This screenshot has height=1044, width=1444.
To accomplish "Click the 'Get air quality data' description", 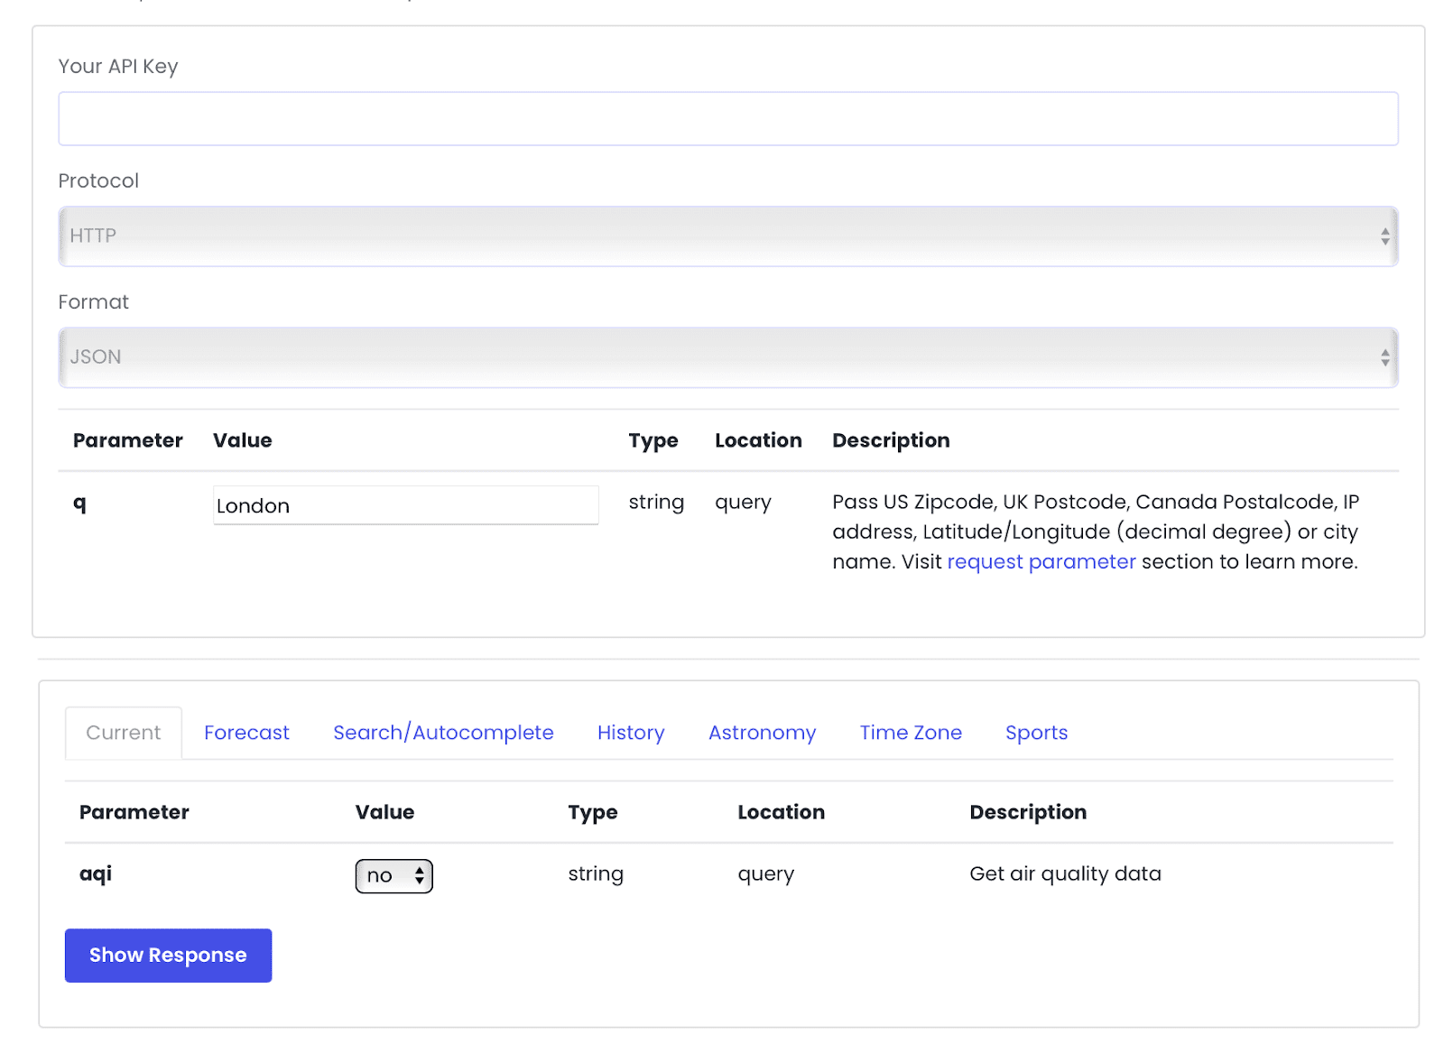I will [x=1065, y=873].
